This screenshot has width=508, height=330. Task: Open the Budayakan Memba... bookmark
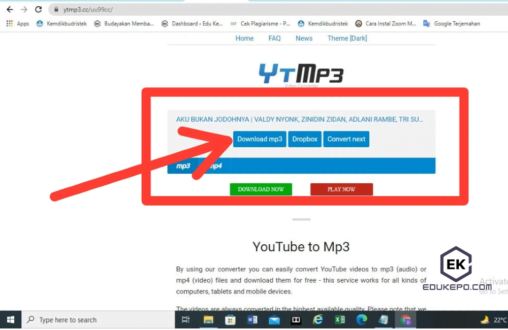pyautogui.click(x=124, y=24)
